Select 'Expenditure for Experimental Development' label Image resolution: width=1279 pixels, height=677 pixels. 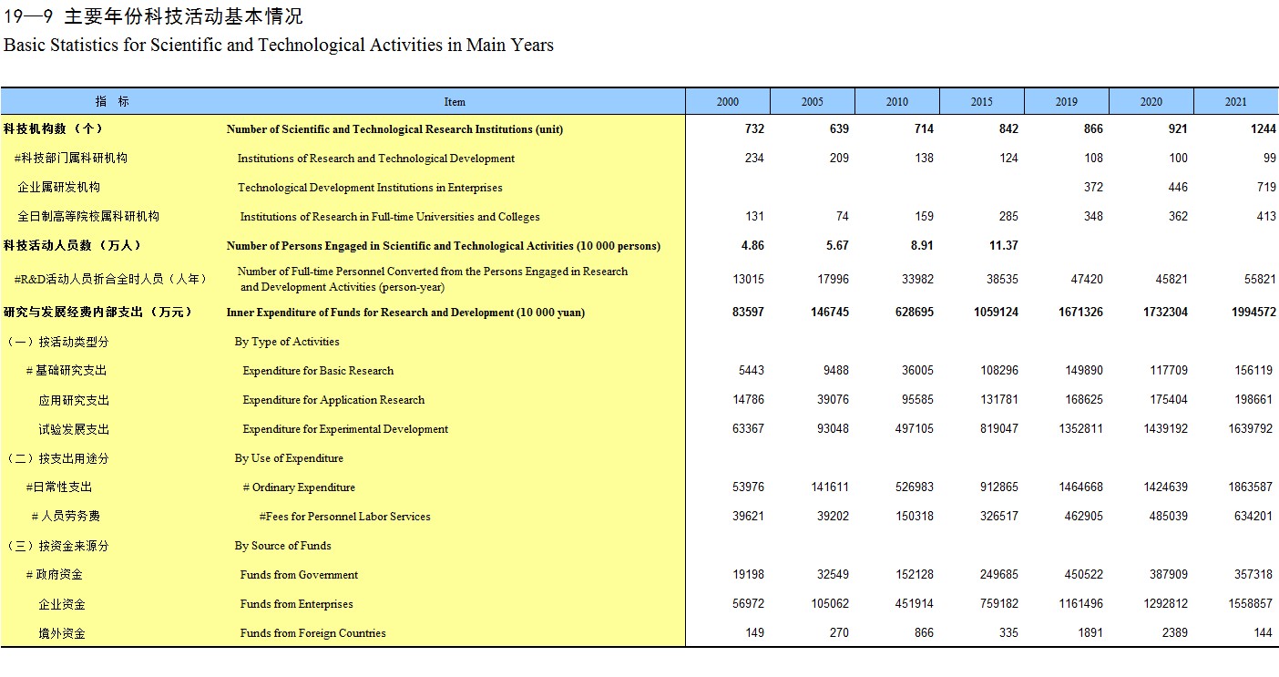[x=345, y=429]
